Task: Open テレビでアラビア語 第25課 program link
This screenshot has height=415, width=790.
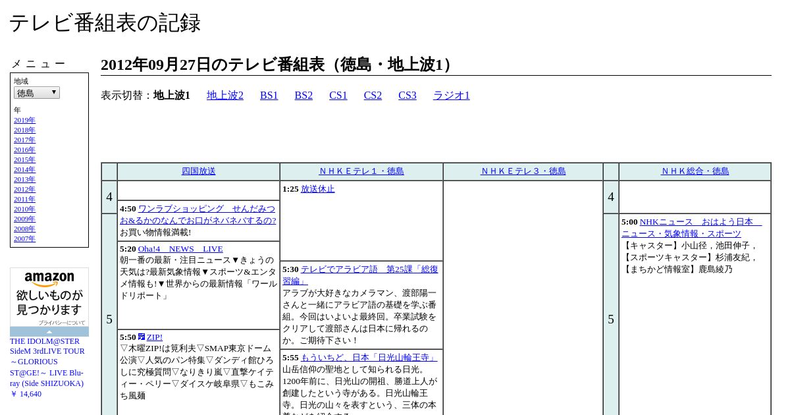Action: [x=361, y=275]
